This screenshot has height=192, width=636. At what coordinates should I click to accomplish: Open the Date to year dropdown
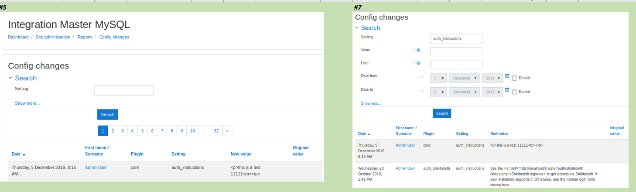[493, 92]
